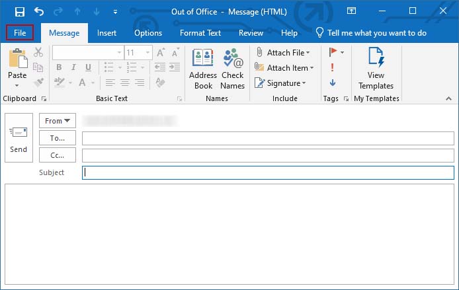The height and width of the screenshot is (290, 459).
Task: Open the From account dropdown
Action: (58, 121)
